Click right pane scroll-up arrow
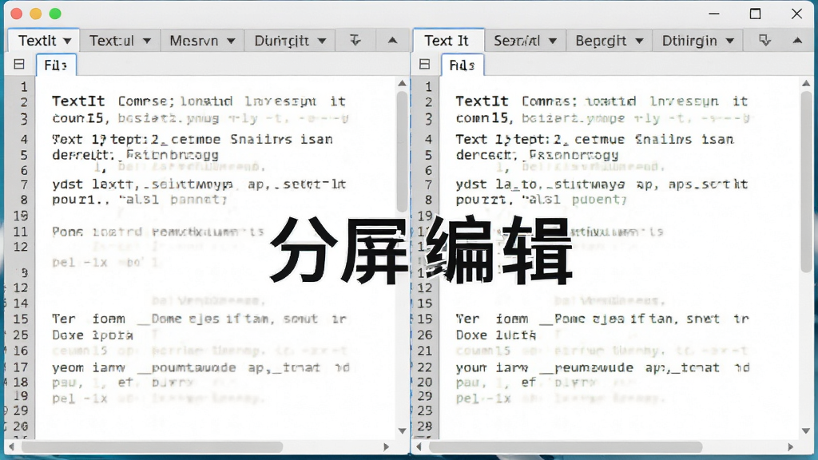Viewport: 818px width, 460px height. point(806,83)
